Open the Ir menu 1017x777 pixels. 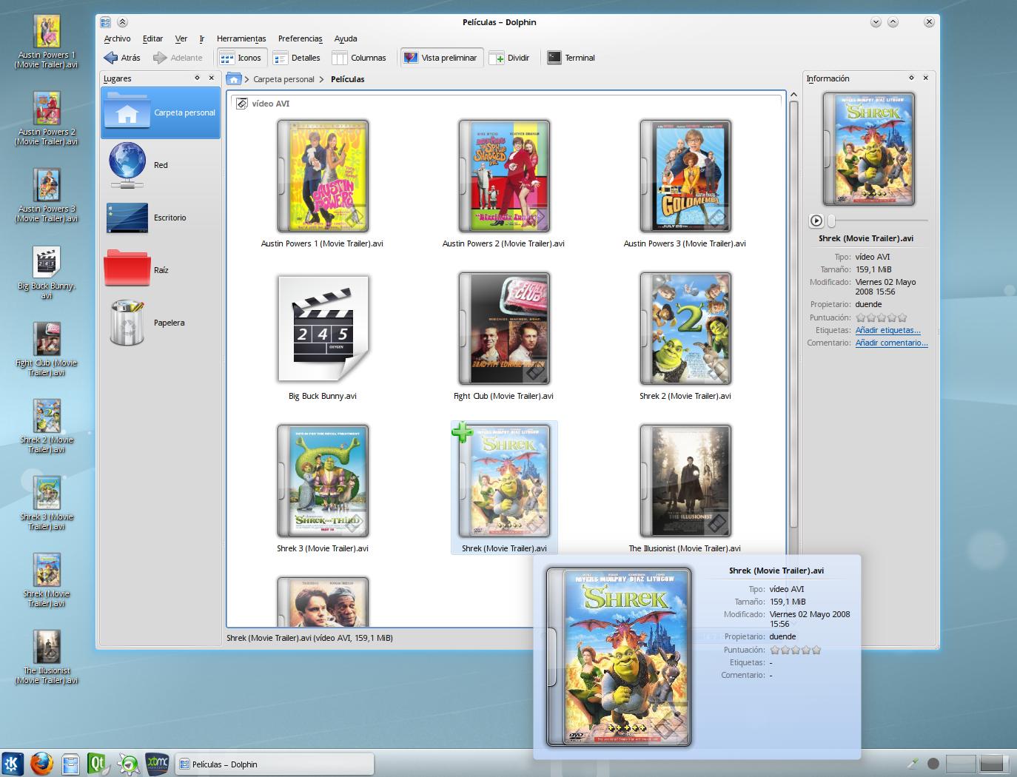(x=202, y=38)
